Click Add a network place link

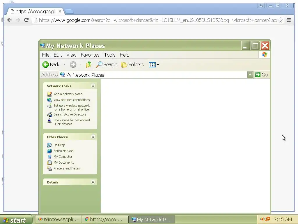coord(68,94)
